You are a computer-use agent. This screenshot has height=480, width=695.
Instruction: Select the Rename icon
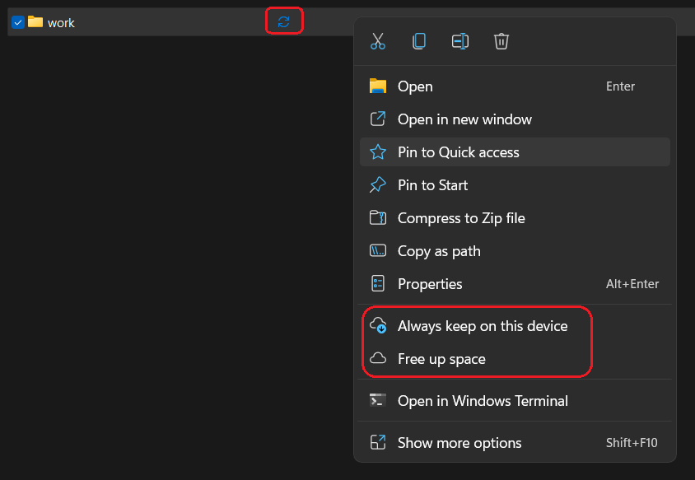[460, 40]
